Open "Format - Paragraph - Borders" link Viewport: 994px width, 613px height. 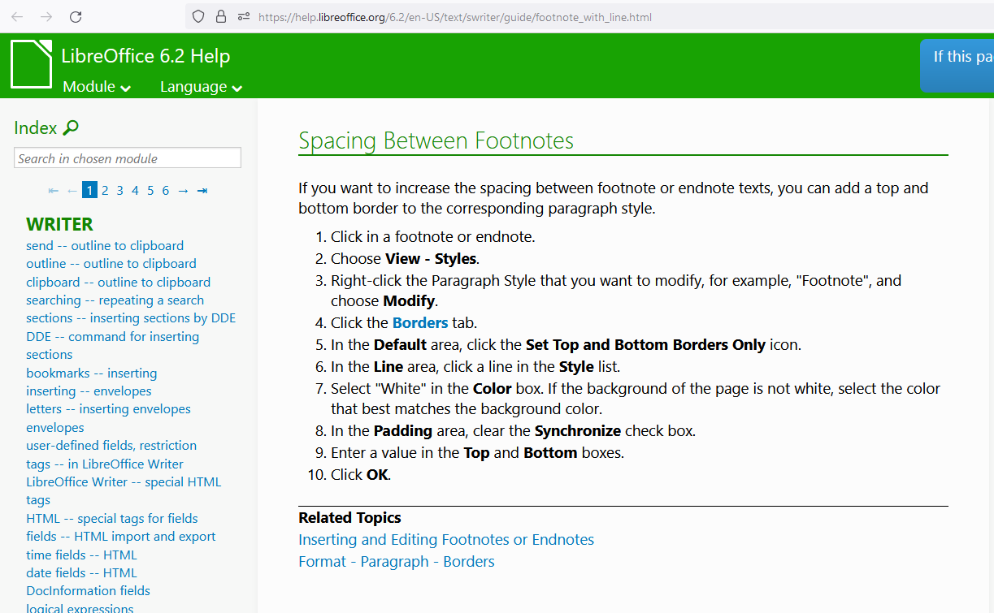(397, 561)
